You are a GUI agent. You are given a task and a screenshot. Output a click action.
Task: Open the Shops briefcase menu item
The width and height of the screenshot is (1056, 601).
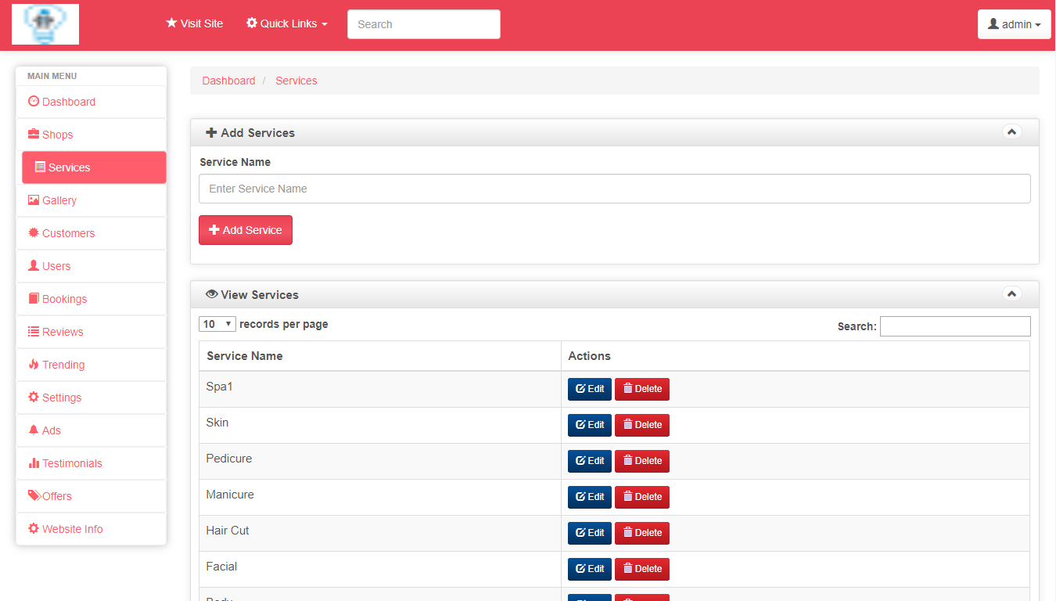(x=57, y=135)
